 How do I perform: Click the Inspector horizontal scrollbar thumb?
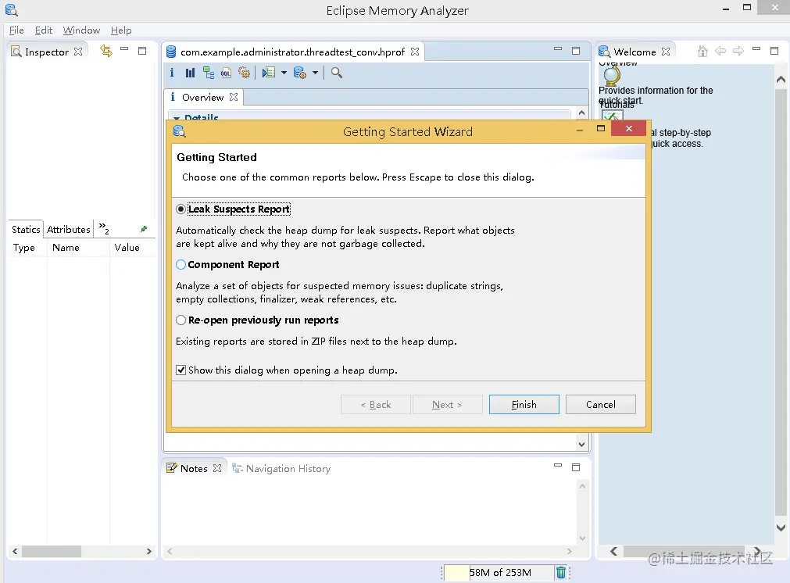pos(52,551)
